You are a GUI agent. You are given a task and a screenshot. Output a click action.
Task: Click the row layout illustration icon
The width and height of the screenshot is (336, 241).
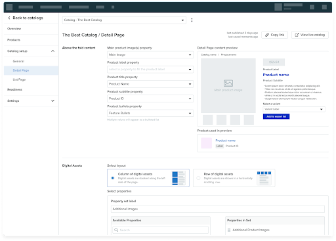[264, 178]
